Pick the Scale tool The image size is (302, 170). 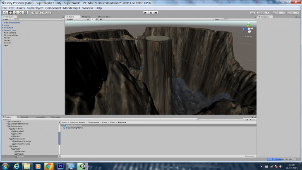pos(20,12)
